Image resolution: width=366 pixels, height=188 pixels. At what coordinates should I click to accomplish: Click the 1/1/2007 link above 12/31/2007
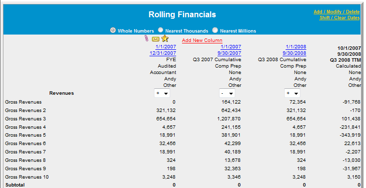166,47
